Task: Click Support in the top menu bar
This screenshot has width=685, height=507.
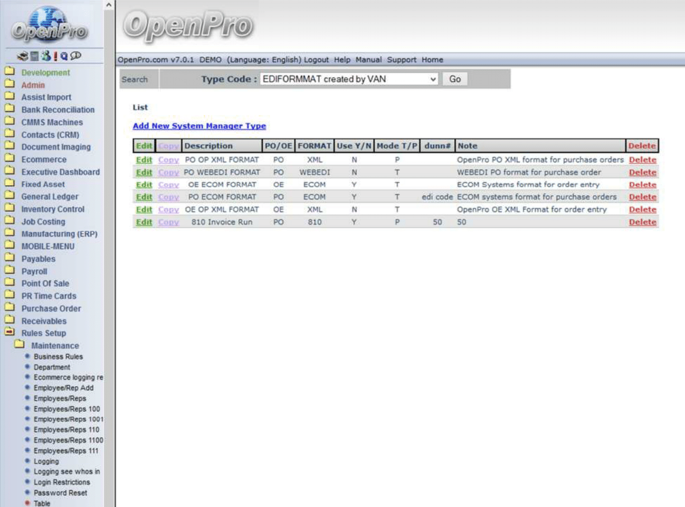Action: (x=402, y=60)
